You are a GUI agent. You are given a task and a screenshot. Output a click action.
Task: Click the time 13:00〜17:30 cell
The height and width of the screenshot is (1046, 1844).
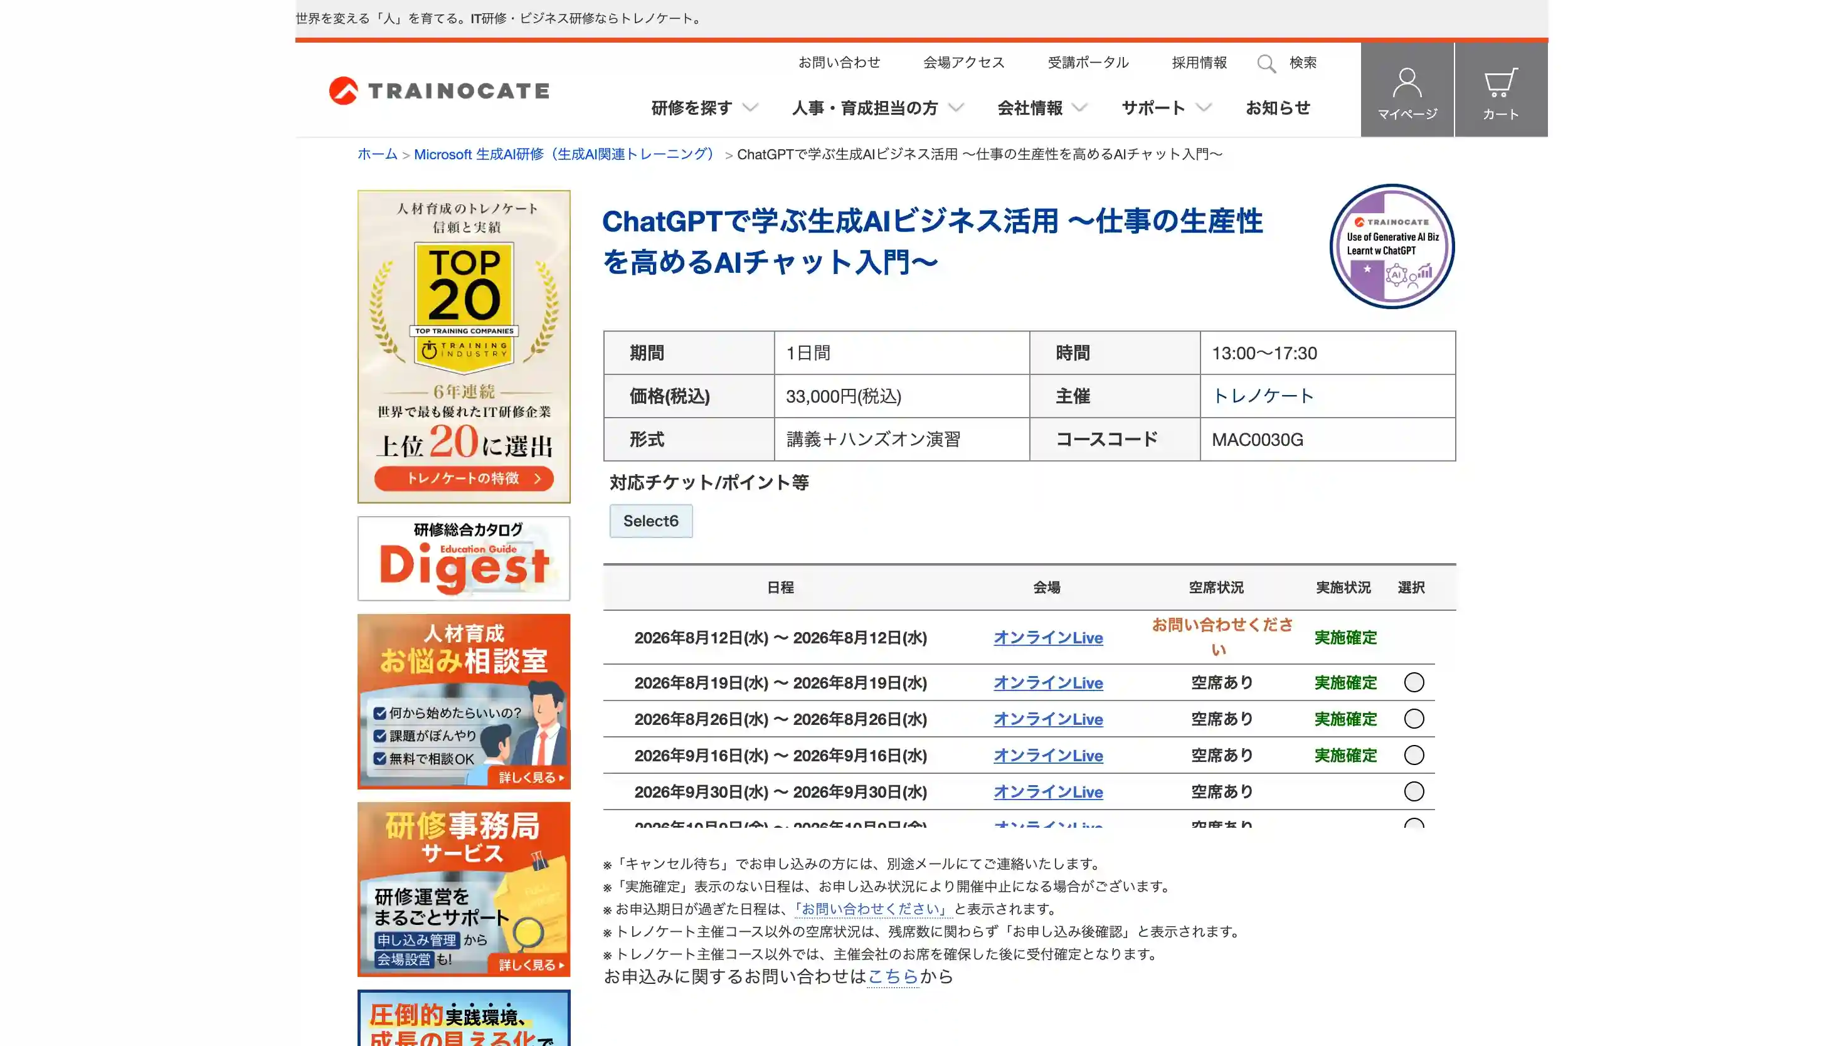click(1328, 352)
